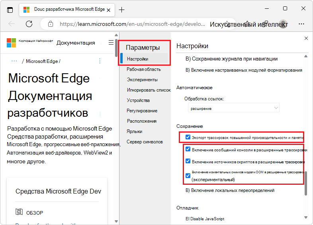
Task: Click the site lock icon in address bar
Action: (x=51, y=24)
